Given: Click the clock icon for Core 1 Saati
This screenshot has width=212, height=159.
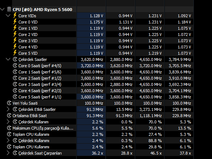Looking at the screenshot, I should point(15,72).
